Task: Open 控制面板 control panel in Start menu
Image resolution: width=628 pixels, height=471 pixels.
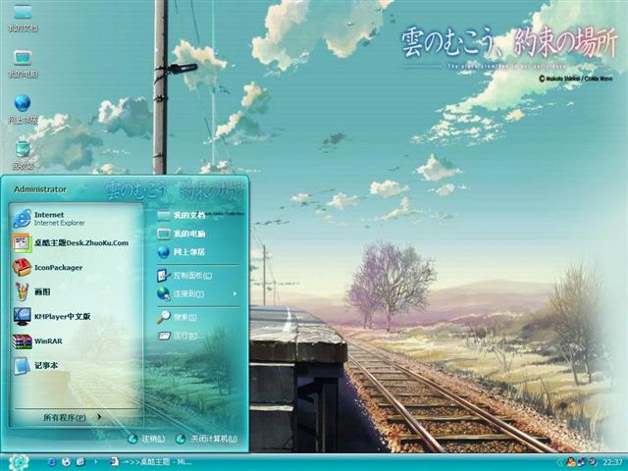Action: coord(184,276)
